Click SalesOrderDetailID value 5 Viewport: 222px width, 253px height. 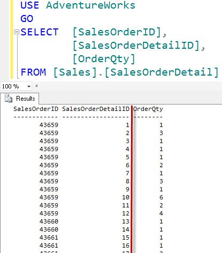point(127,157)
